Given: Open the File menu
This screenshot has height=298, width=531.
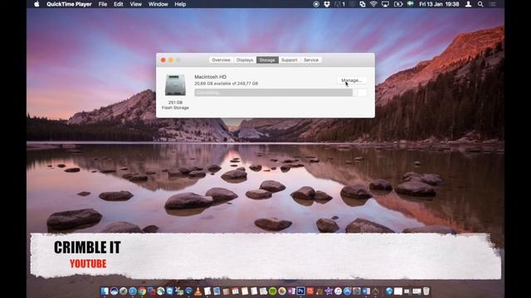Looking at the screenshot, I should pyautogui.click(x=103, y=4).
